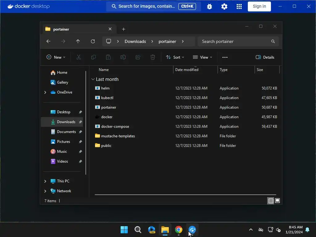This screenshot has width=316, height=237.
Task: Go back in File Explorer
Action: tap(48, 41)
